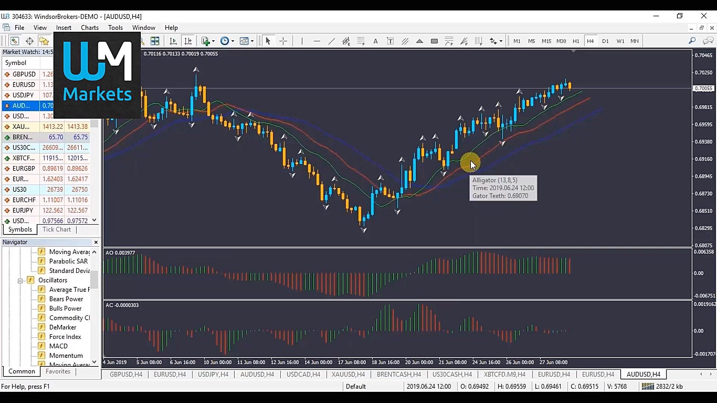717x403 pixels.
Task: Select the triangle shape tool
Action: (x=420, y=41)
